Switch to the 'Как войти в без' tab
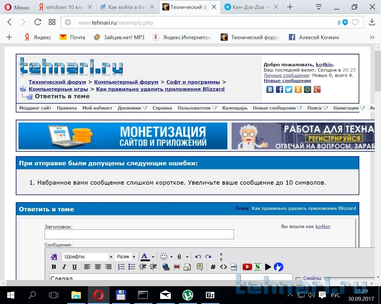 [x=127, y=7]
